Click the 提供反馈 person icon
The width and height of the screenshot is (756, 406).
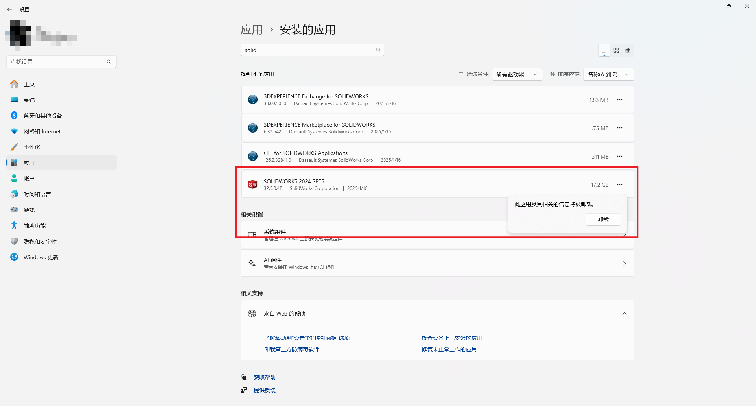tap(244, 390)
